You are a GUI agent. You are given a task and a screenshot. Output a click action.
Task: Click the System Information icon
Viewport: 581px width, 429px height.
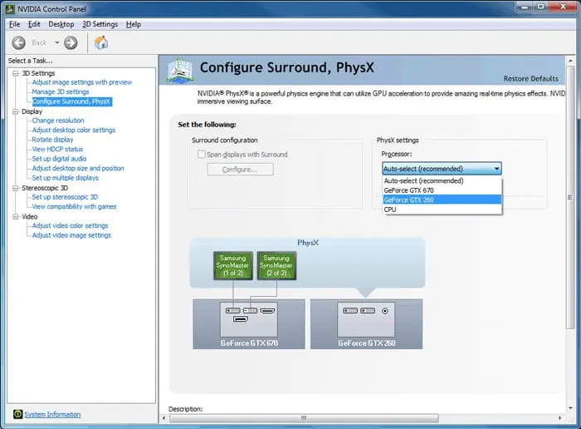tap(17, 414)
